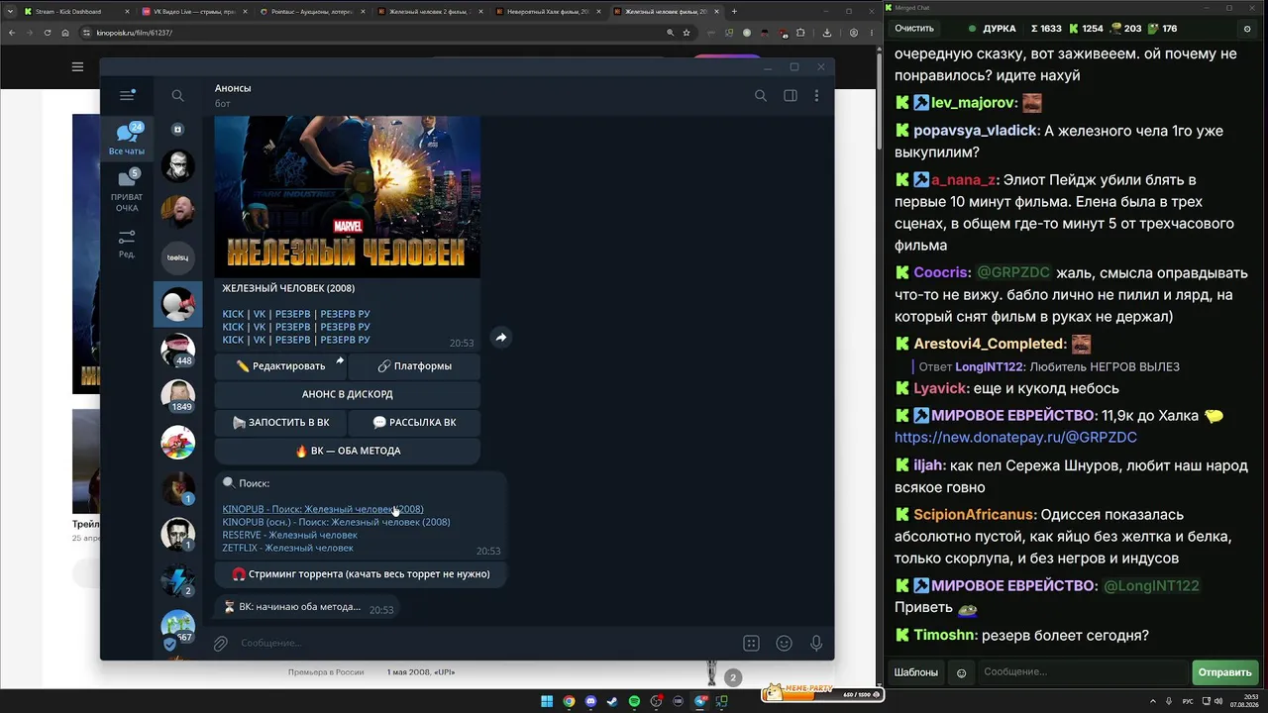Open the Анонсы chat options menu
This screenshot has height=713, width=1268.
816,96
